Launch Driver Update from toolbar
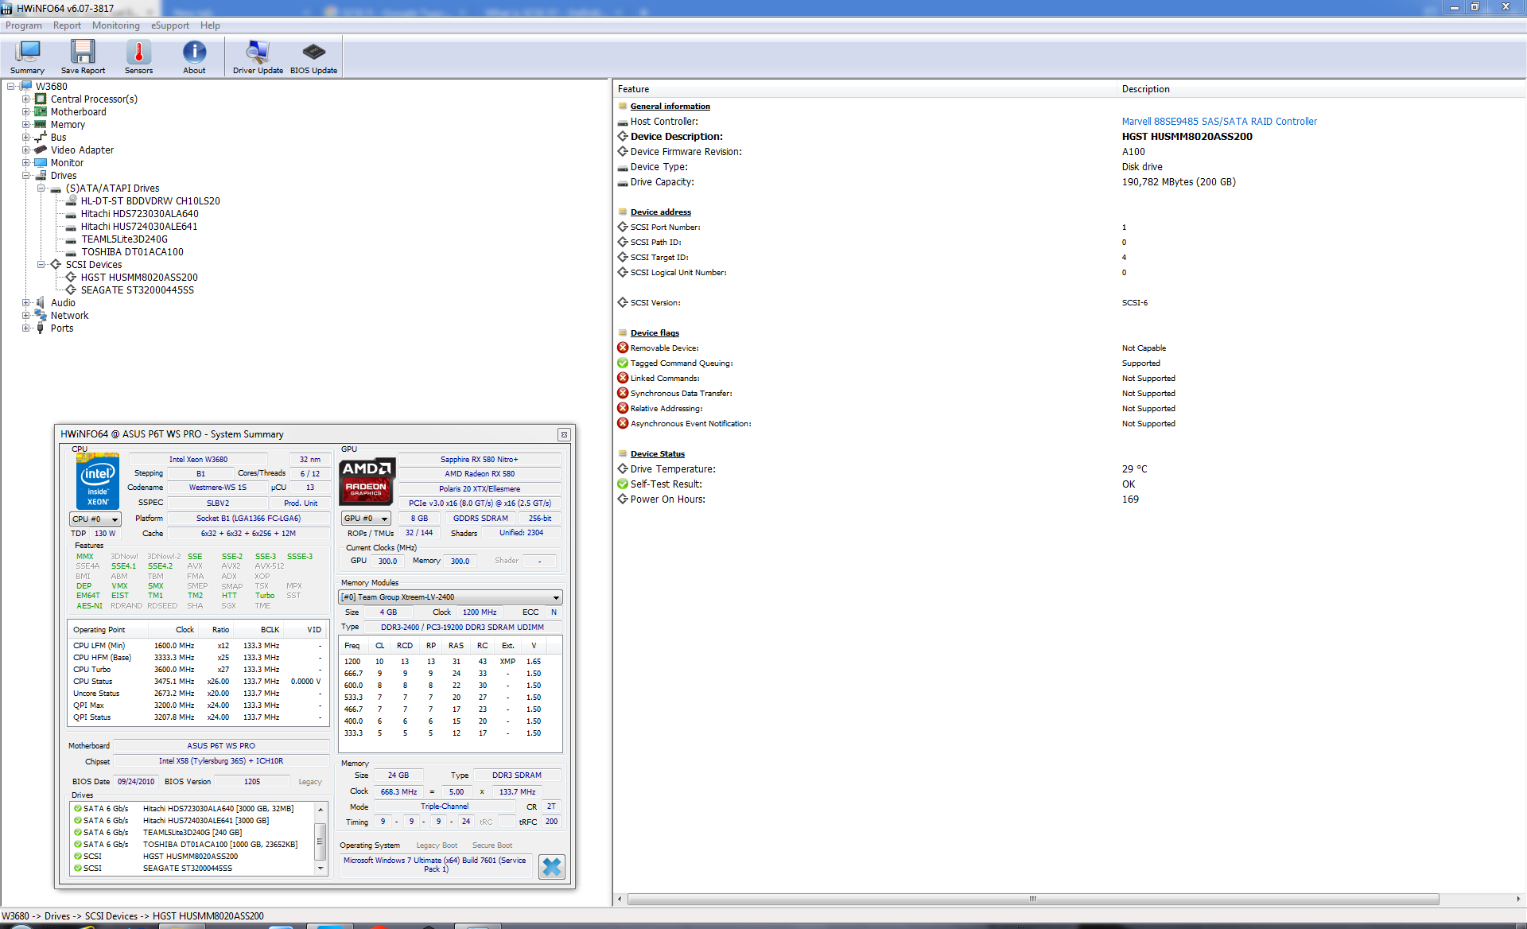The width and height of the screenshot is (1527, 929). (x=258, y=56)
